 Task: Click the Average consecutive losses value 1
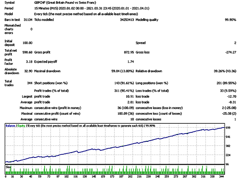click(x=235, y=119)
